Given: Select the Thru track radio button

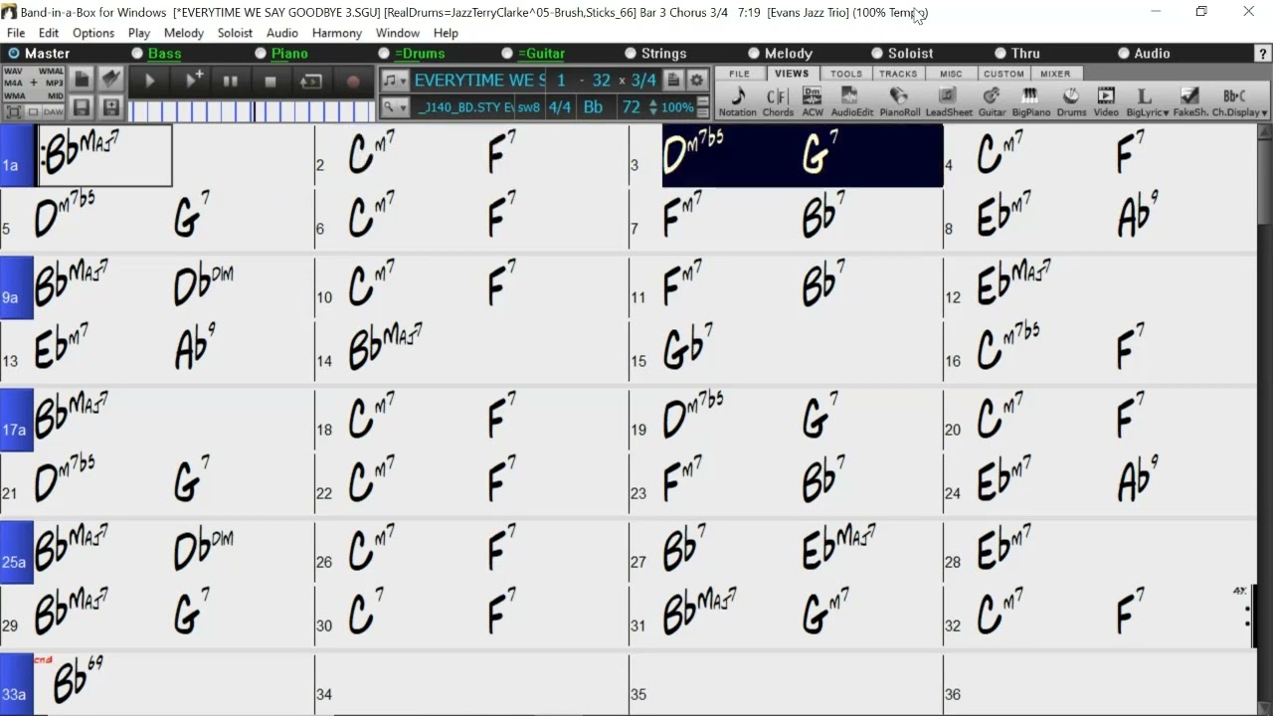Looking at the screenshot, I should [1000, 54].
